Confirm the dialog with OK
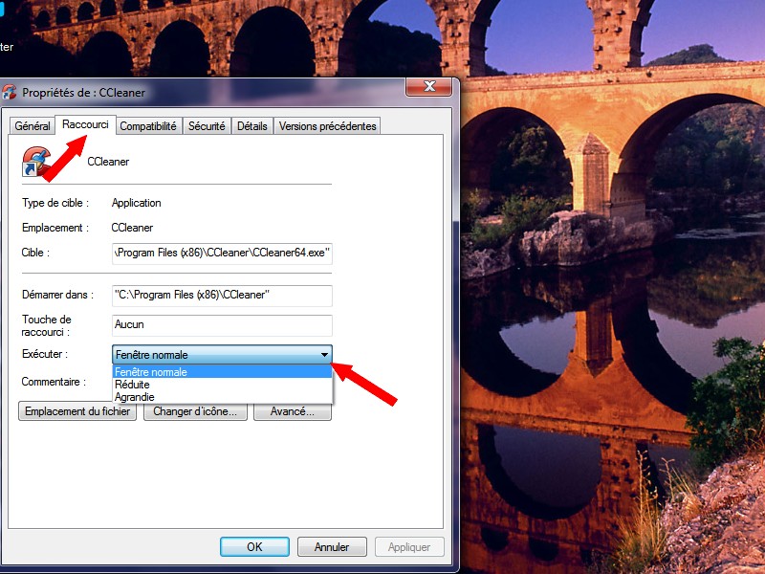 click(254, 547)
